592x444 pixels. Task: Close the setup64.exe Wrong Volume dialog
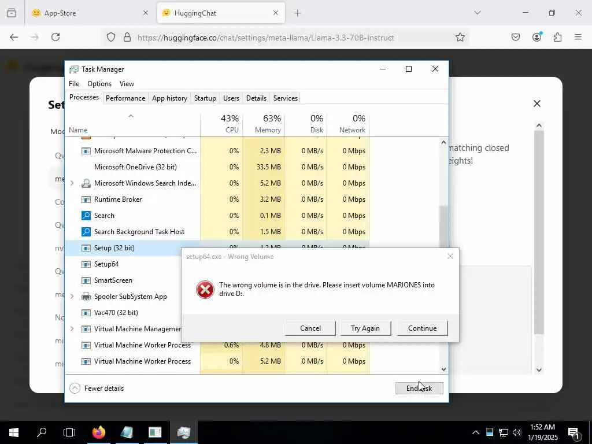coord(450,256)
